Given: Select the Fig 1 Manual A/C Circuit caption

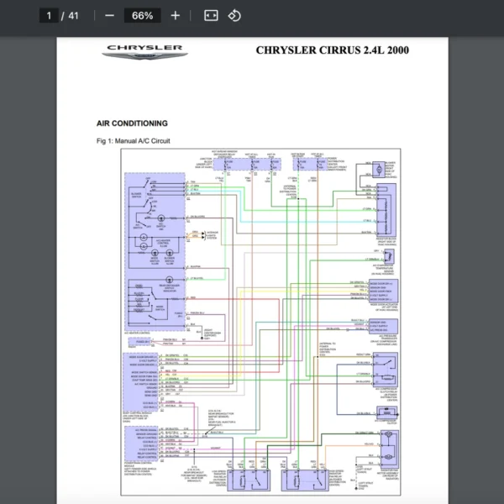Looking at the screenshot, I should 134,140.
